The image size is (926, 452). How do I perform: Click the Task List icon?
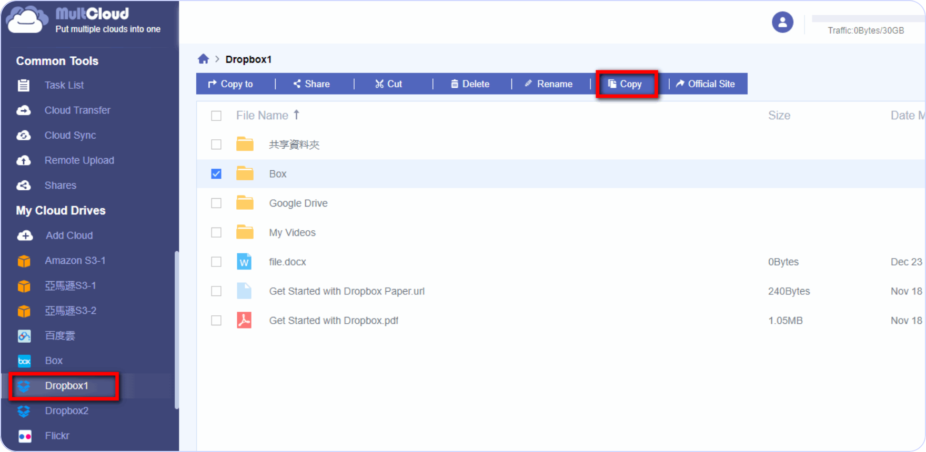tap(24, 85)
